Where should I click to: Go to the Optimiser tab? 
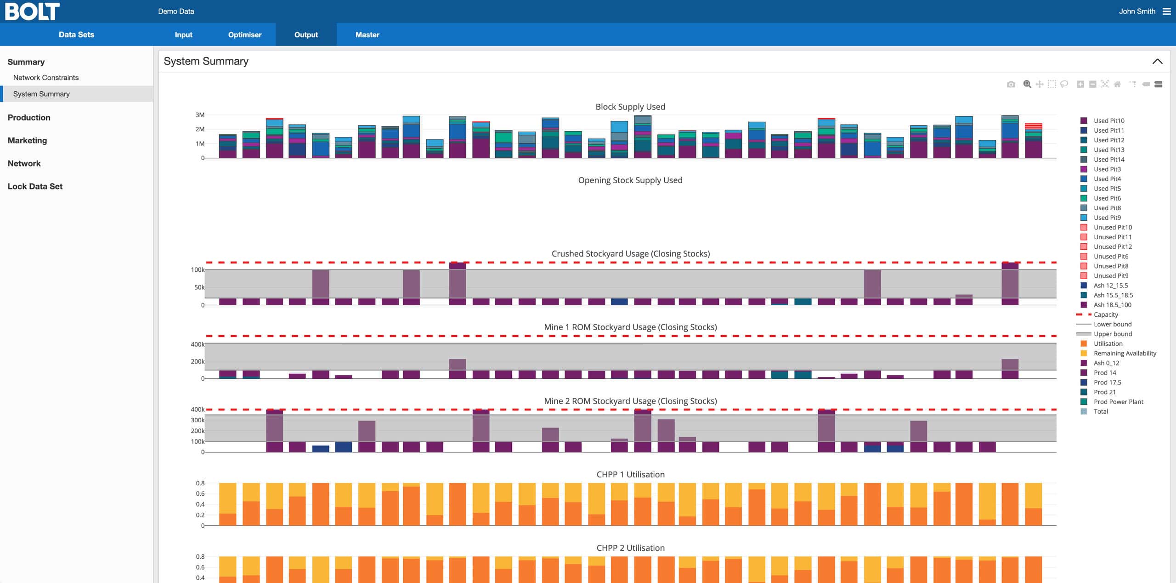tap(245, 35)
